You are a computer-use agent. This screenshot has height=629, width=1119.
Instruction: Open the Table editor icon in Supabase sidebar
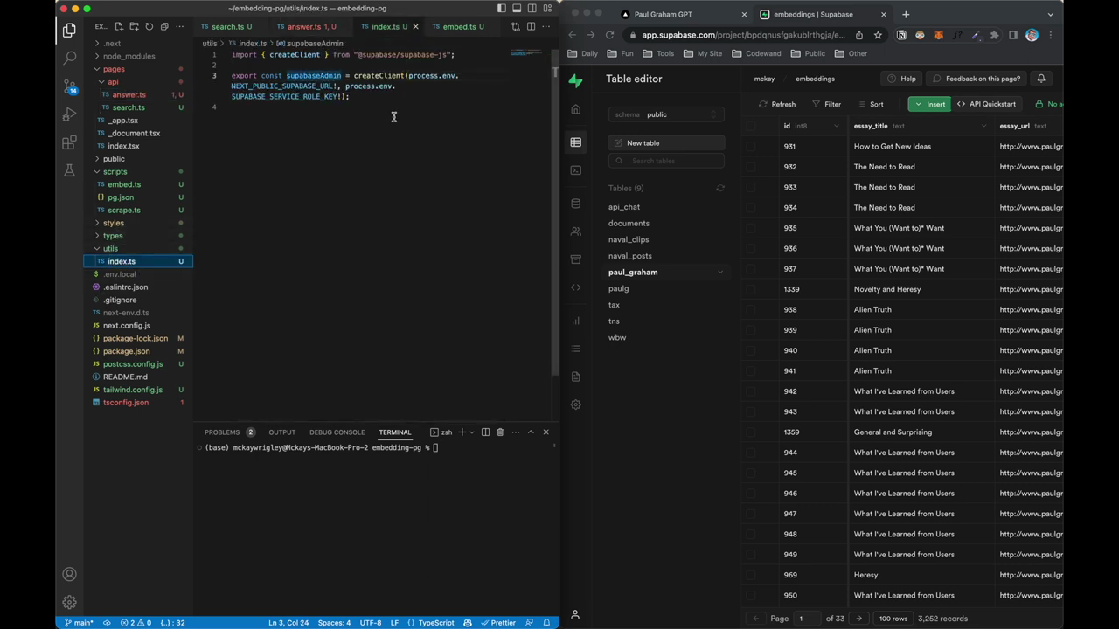[x=575, y=142]
